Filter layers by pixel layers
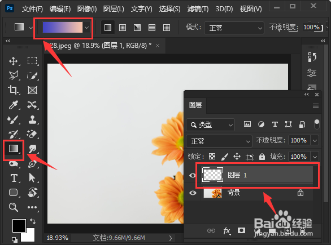The height and width of the screenshot is (245, 331). (247, 124)
